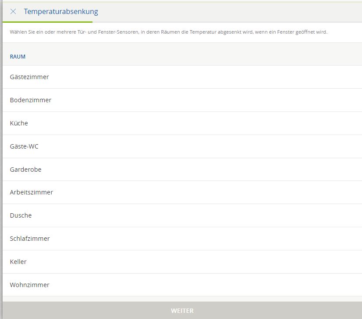Select the Küche room entry
Image resolution: width=362 pixels, height=319 pixels.
click(x=19, y=123)
